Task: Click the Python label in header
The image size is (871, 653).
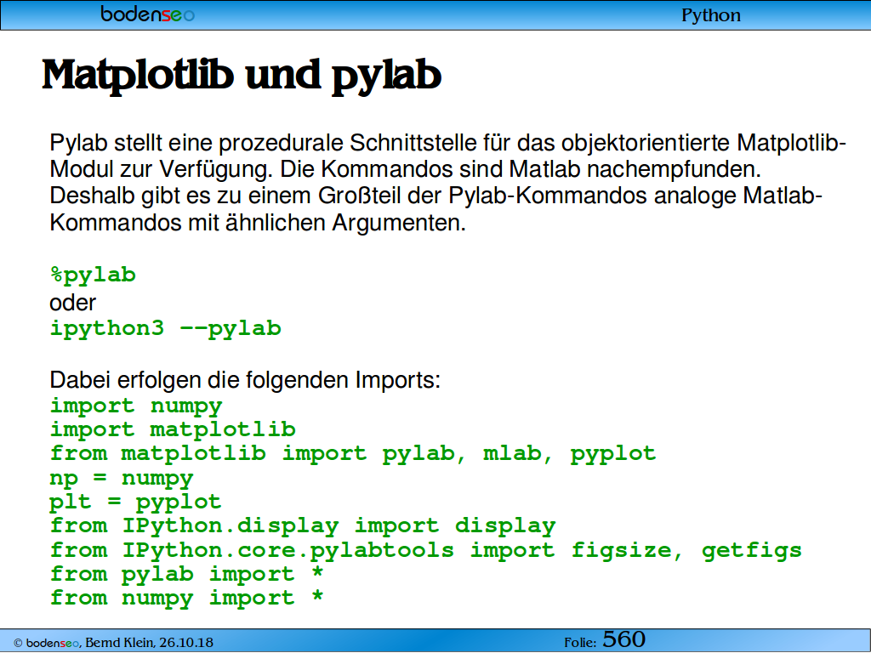Action: [x=711, y=15]
